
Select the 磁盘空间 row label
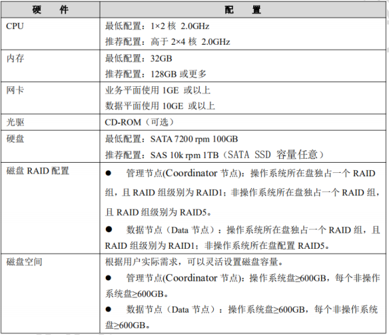24,262
